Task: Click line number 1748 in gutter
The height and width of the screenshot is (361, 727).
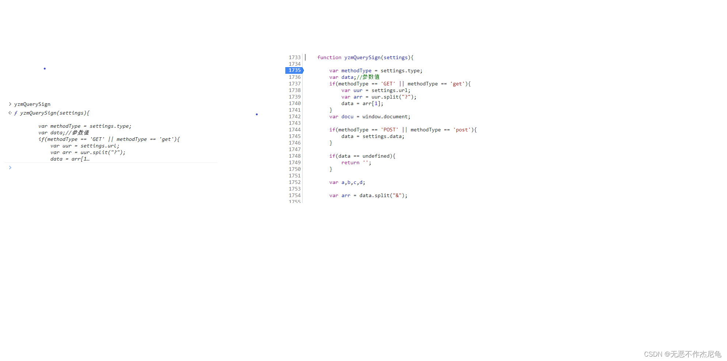Action: [x=294, y=156]
